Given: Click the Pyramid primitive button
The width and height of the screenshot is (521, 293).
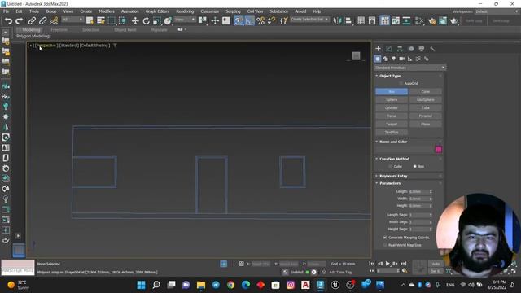Looking at the screenshot, I should [425, 116].
